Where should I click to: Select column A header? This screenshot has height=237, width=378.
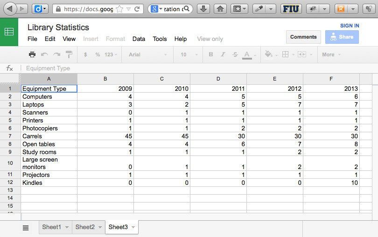coord(49,79)
